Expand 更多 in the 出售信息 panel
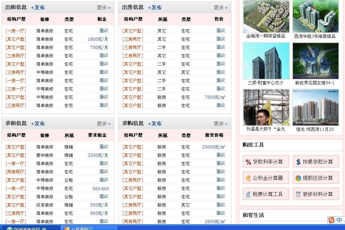Screen dimensions: 345x230 coord(221,8)
